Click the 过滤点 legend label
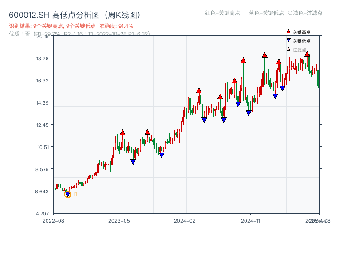The image size is (355, 266). [299, 50]
